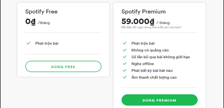Click the 30-day free trial note text
Image resolution: width=224 pixels, height=108 pixels.
pyautogui.click(x=151, y=27)
